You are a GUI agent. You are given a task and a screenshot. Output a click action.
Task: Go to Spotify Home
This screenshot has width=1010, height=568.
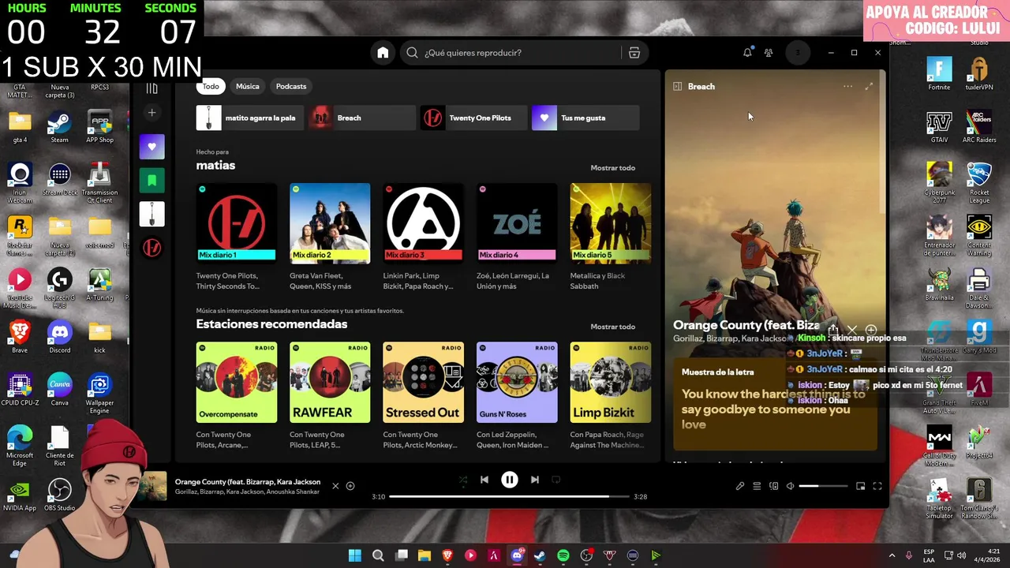[x=383, y=53]
